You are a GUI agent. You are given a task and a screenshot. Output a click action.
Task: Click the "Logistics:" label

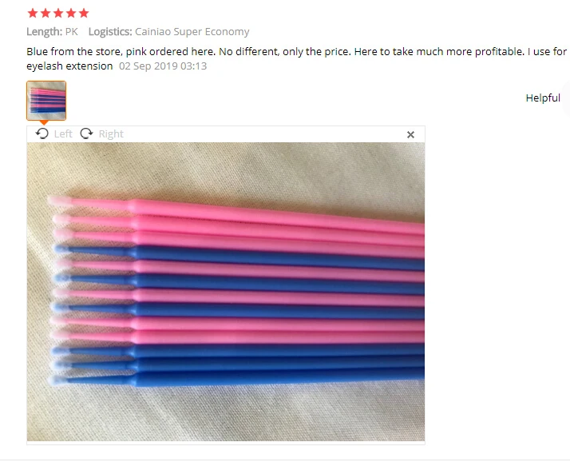point(110,32)
